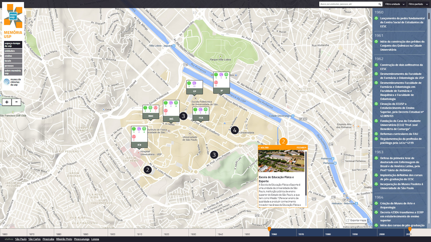
Task: Click the timeline end handle near 2010
Action: coord(410,229)
